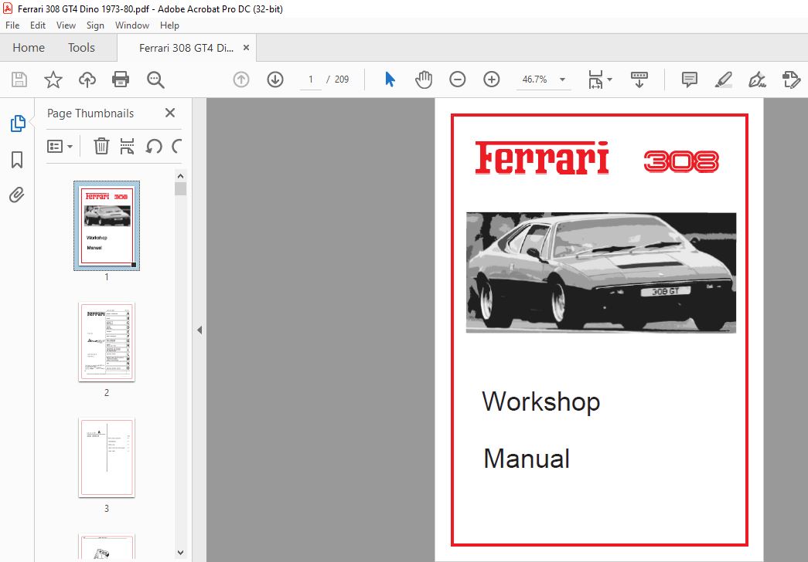
Task: Click the print pages icon in thumbnails panel
Action: (x=127, y=146)
